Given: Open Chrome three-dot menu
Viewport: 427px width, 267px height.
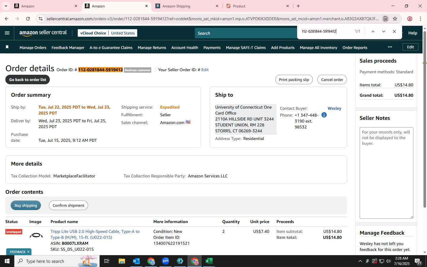Looking at the screenshot, I should click(420, 19).
